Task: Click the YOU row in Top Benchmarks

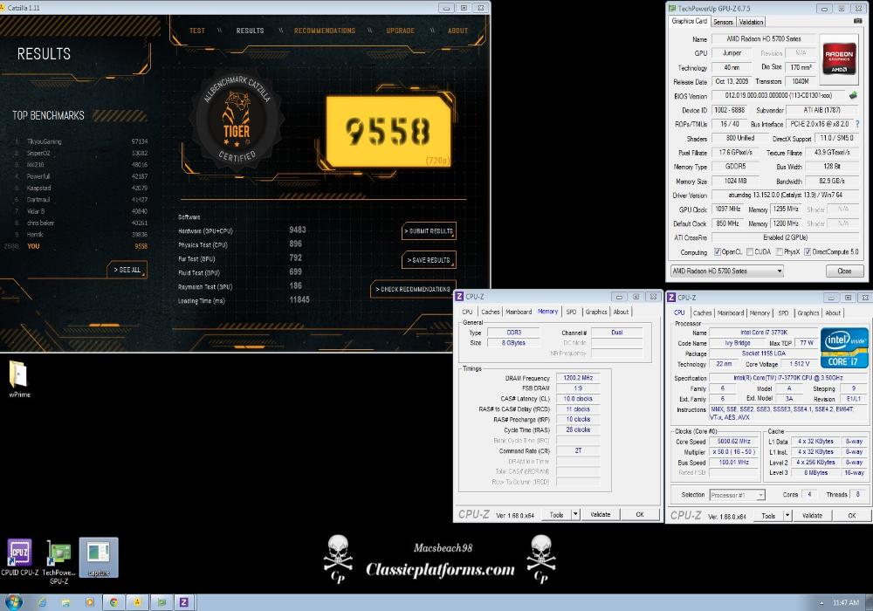Action: coord(78,246)
